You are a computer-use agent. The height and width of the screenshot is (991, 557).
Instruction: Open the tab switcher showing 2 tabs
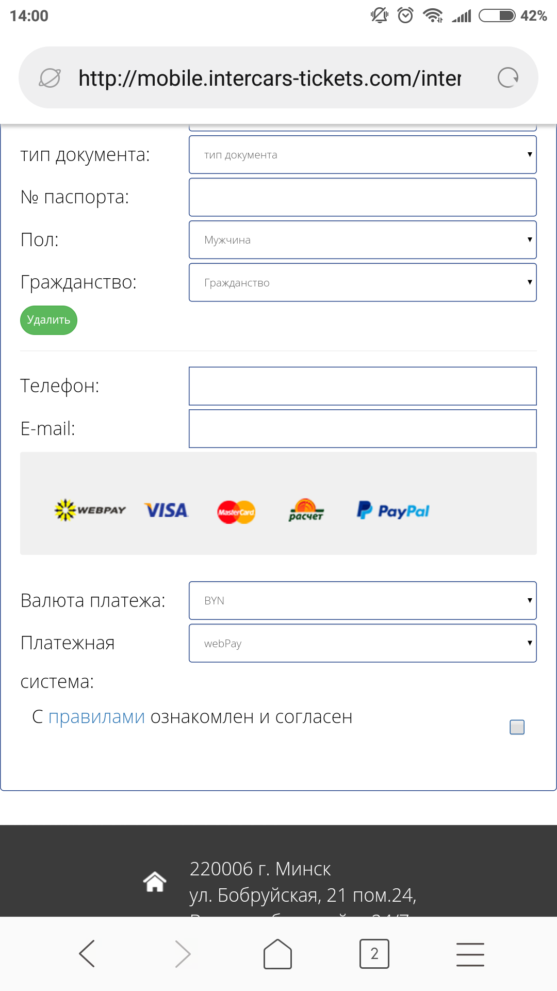tap(374, 953)
